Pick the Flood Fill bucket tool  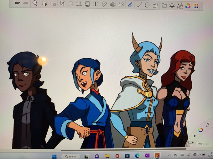[x=87, y=4]
